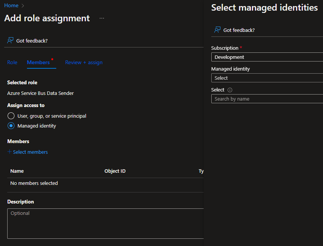
Task: Focus the Search by name field
Action: (x=267, y=99)
